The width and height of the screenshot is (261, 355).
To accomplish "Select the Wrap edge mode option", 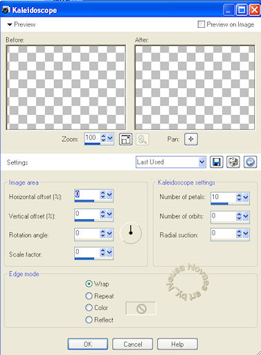I will 89,284.
